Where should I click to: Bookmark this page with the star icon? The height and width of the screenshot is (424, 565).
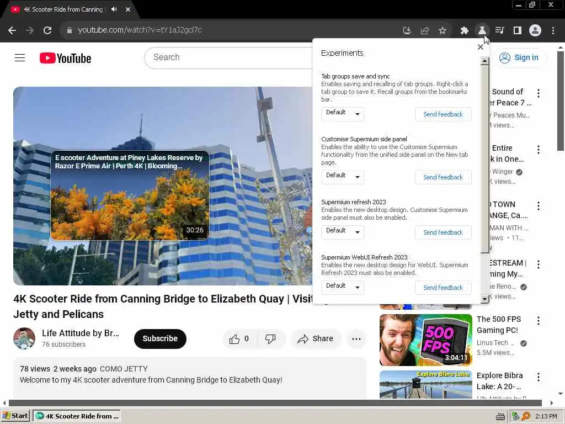click(443, 31)
